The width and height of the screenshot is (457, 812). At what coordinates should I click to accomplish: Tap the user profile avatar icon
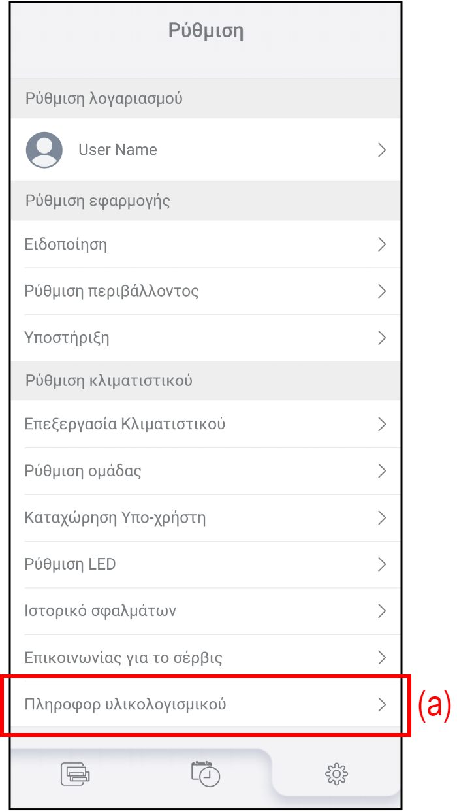[x=44, y=150]
